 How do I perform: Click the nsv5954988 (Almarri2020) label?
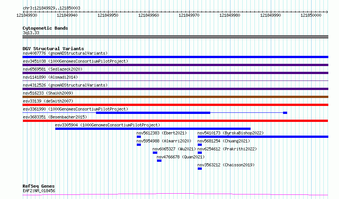click(x=164, y=141)
